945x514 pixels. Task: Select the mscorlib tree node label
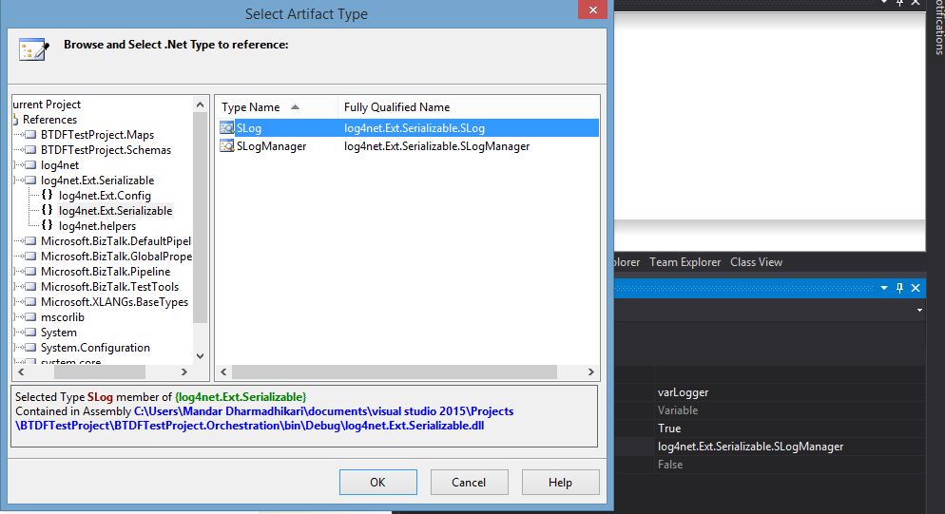pyautogui.click(x=63, y=317)
